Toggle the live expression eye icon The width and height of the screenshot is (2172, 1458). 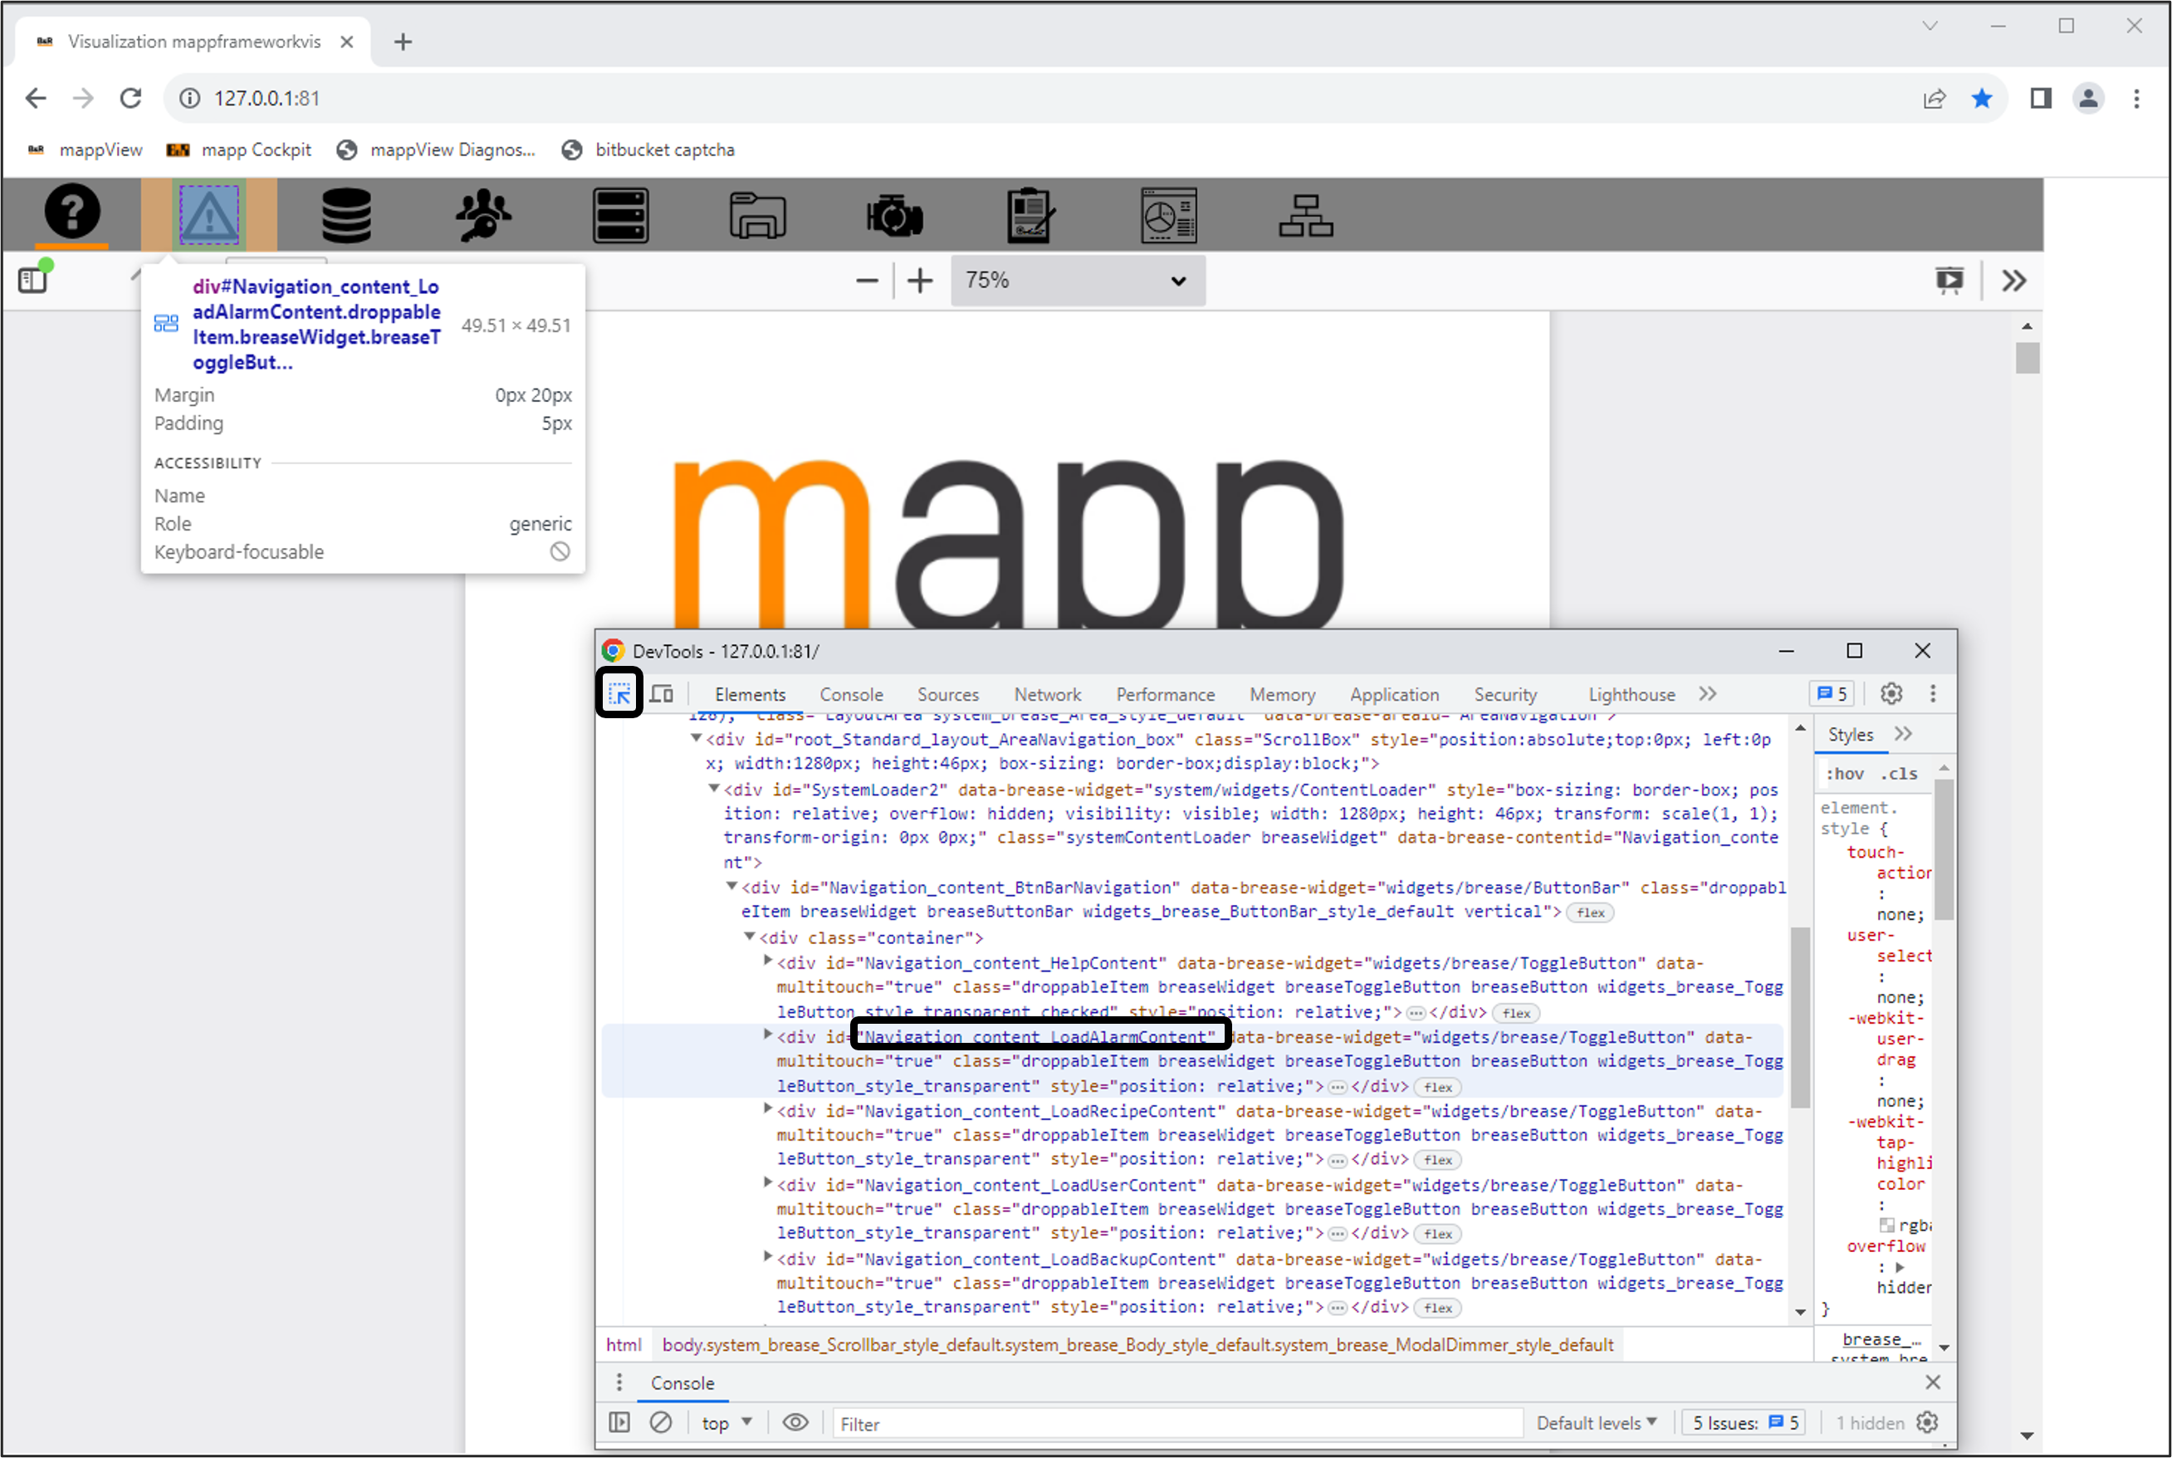(x=795, y=1422)
